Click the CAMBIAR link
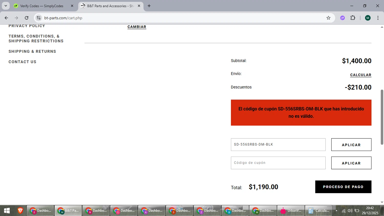The width and height of the screenshot is (384, 216). 137,27
